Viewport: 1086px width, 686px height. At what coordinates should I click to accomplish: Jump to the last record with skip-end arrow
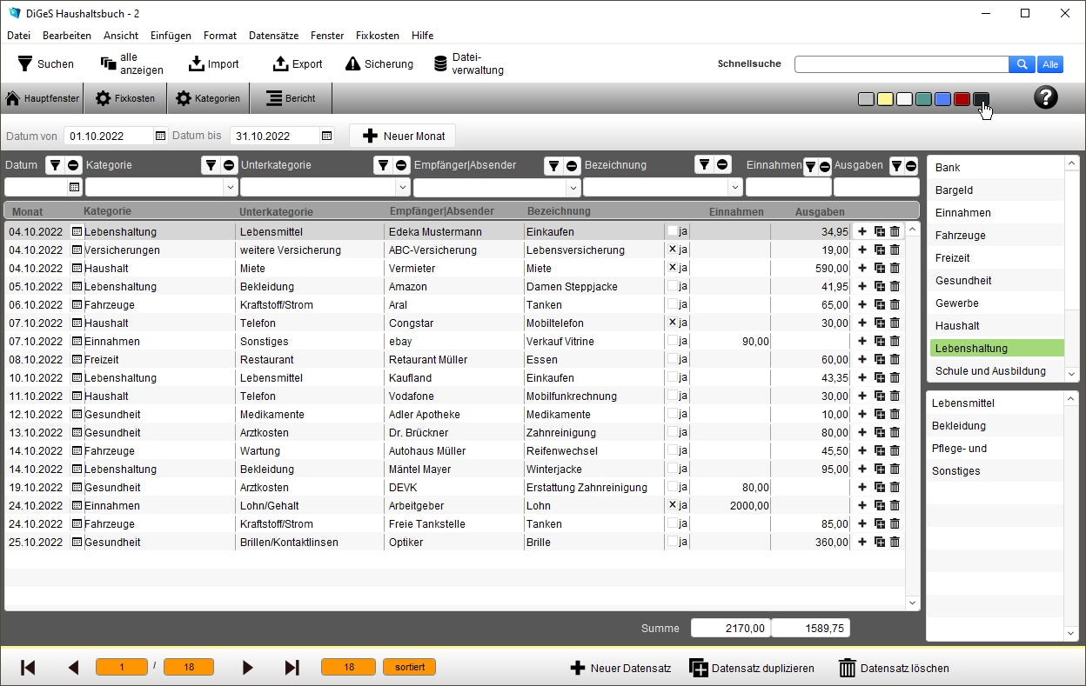[x=292, y=668]
